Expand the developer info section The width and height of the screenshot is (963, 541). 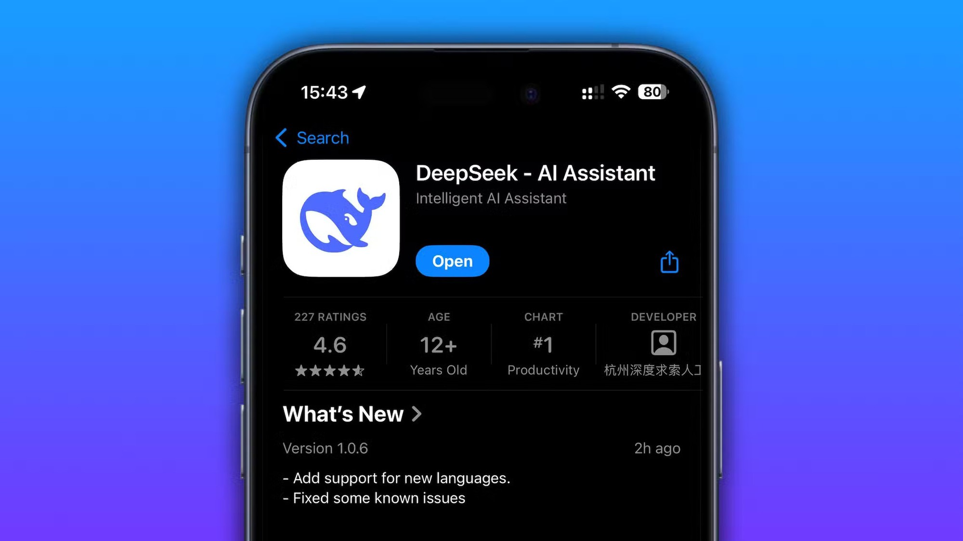(662, 343)
